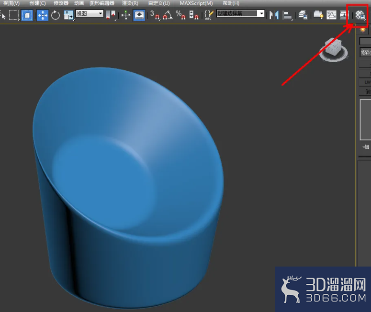Image resolution: width=371 pixels, height=312 pixels.
Task: Click the modifier stack list box
Action: point(365,120)
